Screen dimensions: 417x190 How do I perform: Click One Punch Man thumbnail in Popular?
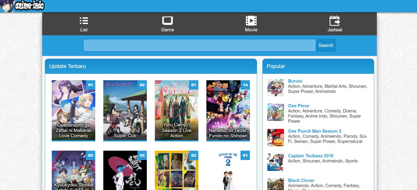(276, 138)
